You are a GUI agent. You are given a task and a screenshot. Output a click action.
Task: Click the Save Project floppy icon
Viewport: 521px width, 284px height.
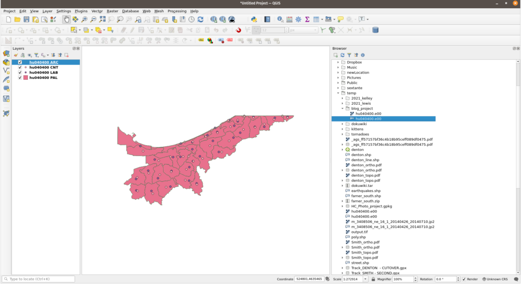pos(26,19)
